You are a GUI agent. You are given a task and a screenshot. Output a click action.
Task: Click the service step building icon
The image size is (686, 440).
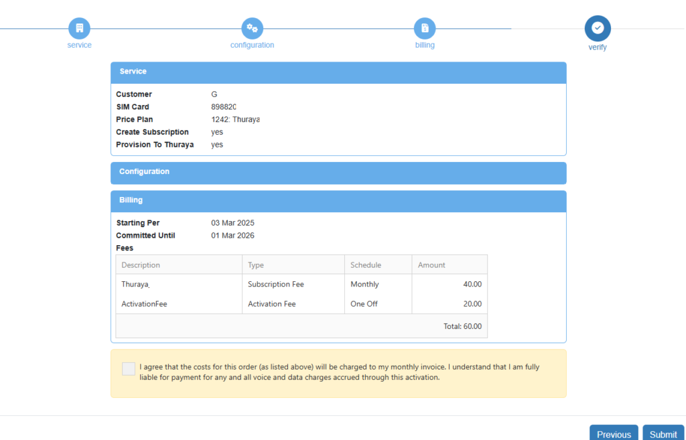click(79, 28)
